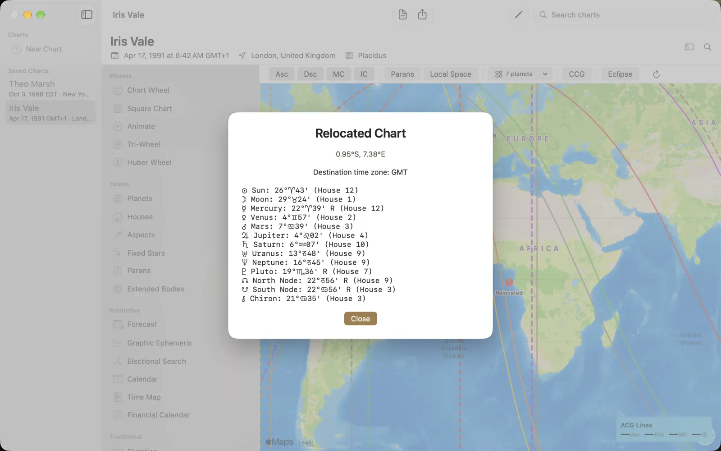The width and height of the screenshot is (721, 451).
Task: Open the Legal link on map
Action: click(306, 442)
